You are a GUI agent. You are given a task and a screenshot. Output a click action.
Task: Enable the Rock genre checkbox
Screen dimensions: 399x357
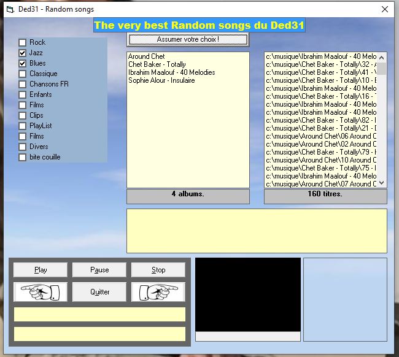pos(23,42)
